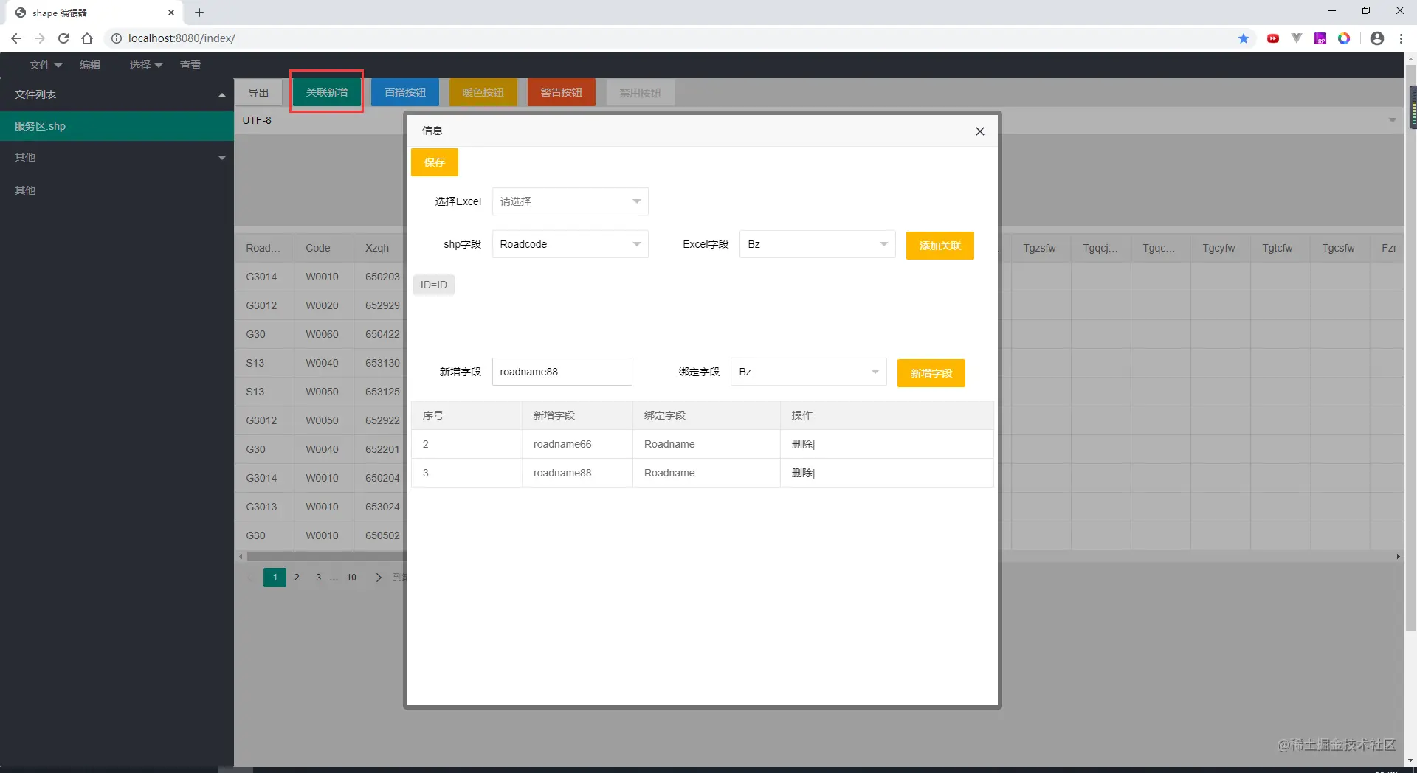
Task: Bookmark page with the star icon
Action: 1244,38
